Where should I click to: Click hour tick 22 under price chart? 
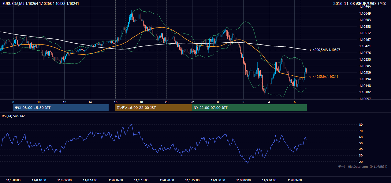pyautogui.click(x=192, y=102)
